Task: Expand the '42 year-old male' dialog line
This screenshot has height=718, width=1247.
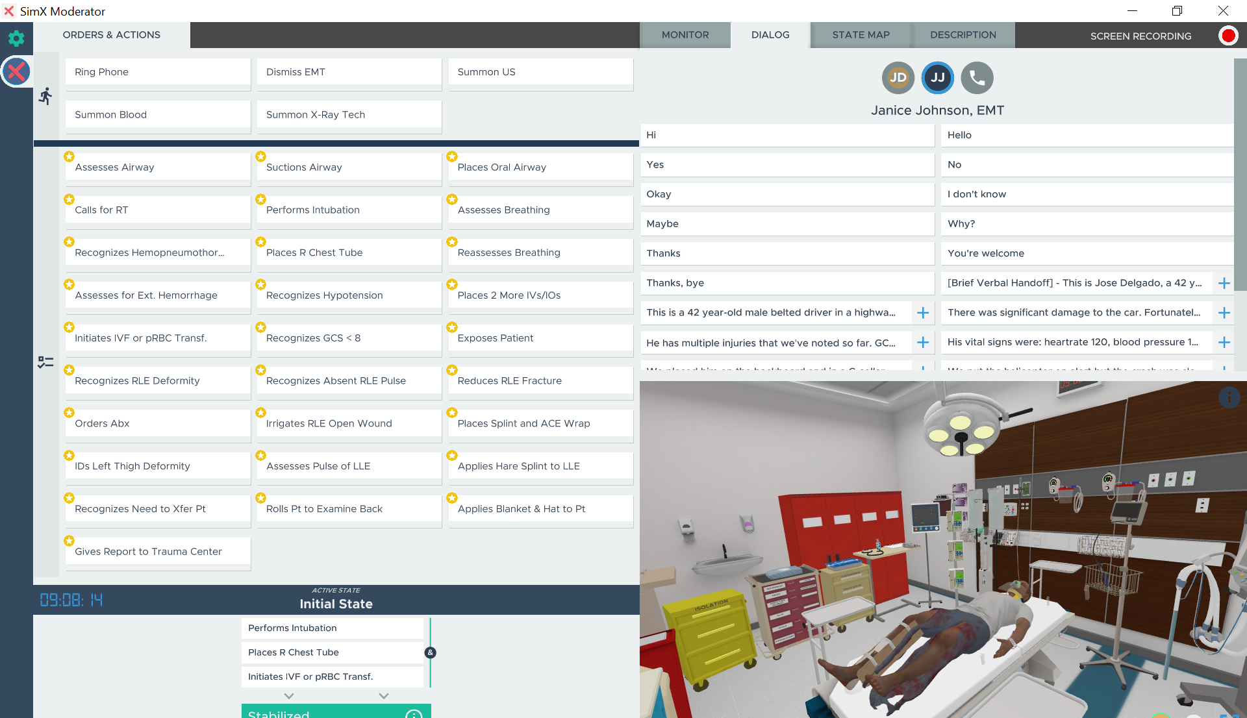Action: (x=923, y=313)
